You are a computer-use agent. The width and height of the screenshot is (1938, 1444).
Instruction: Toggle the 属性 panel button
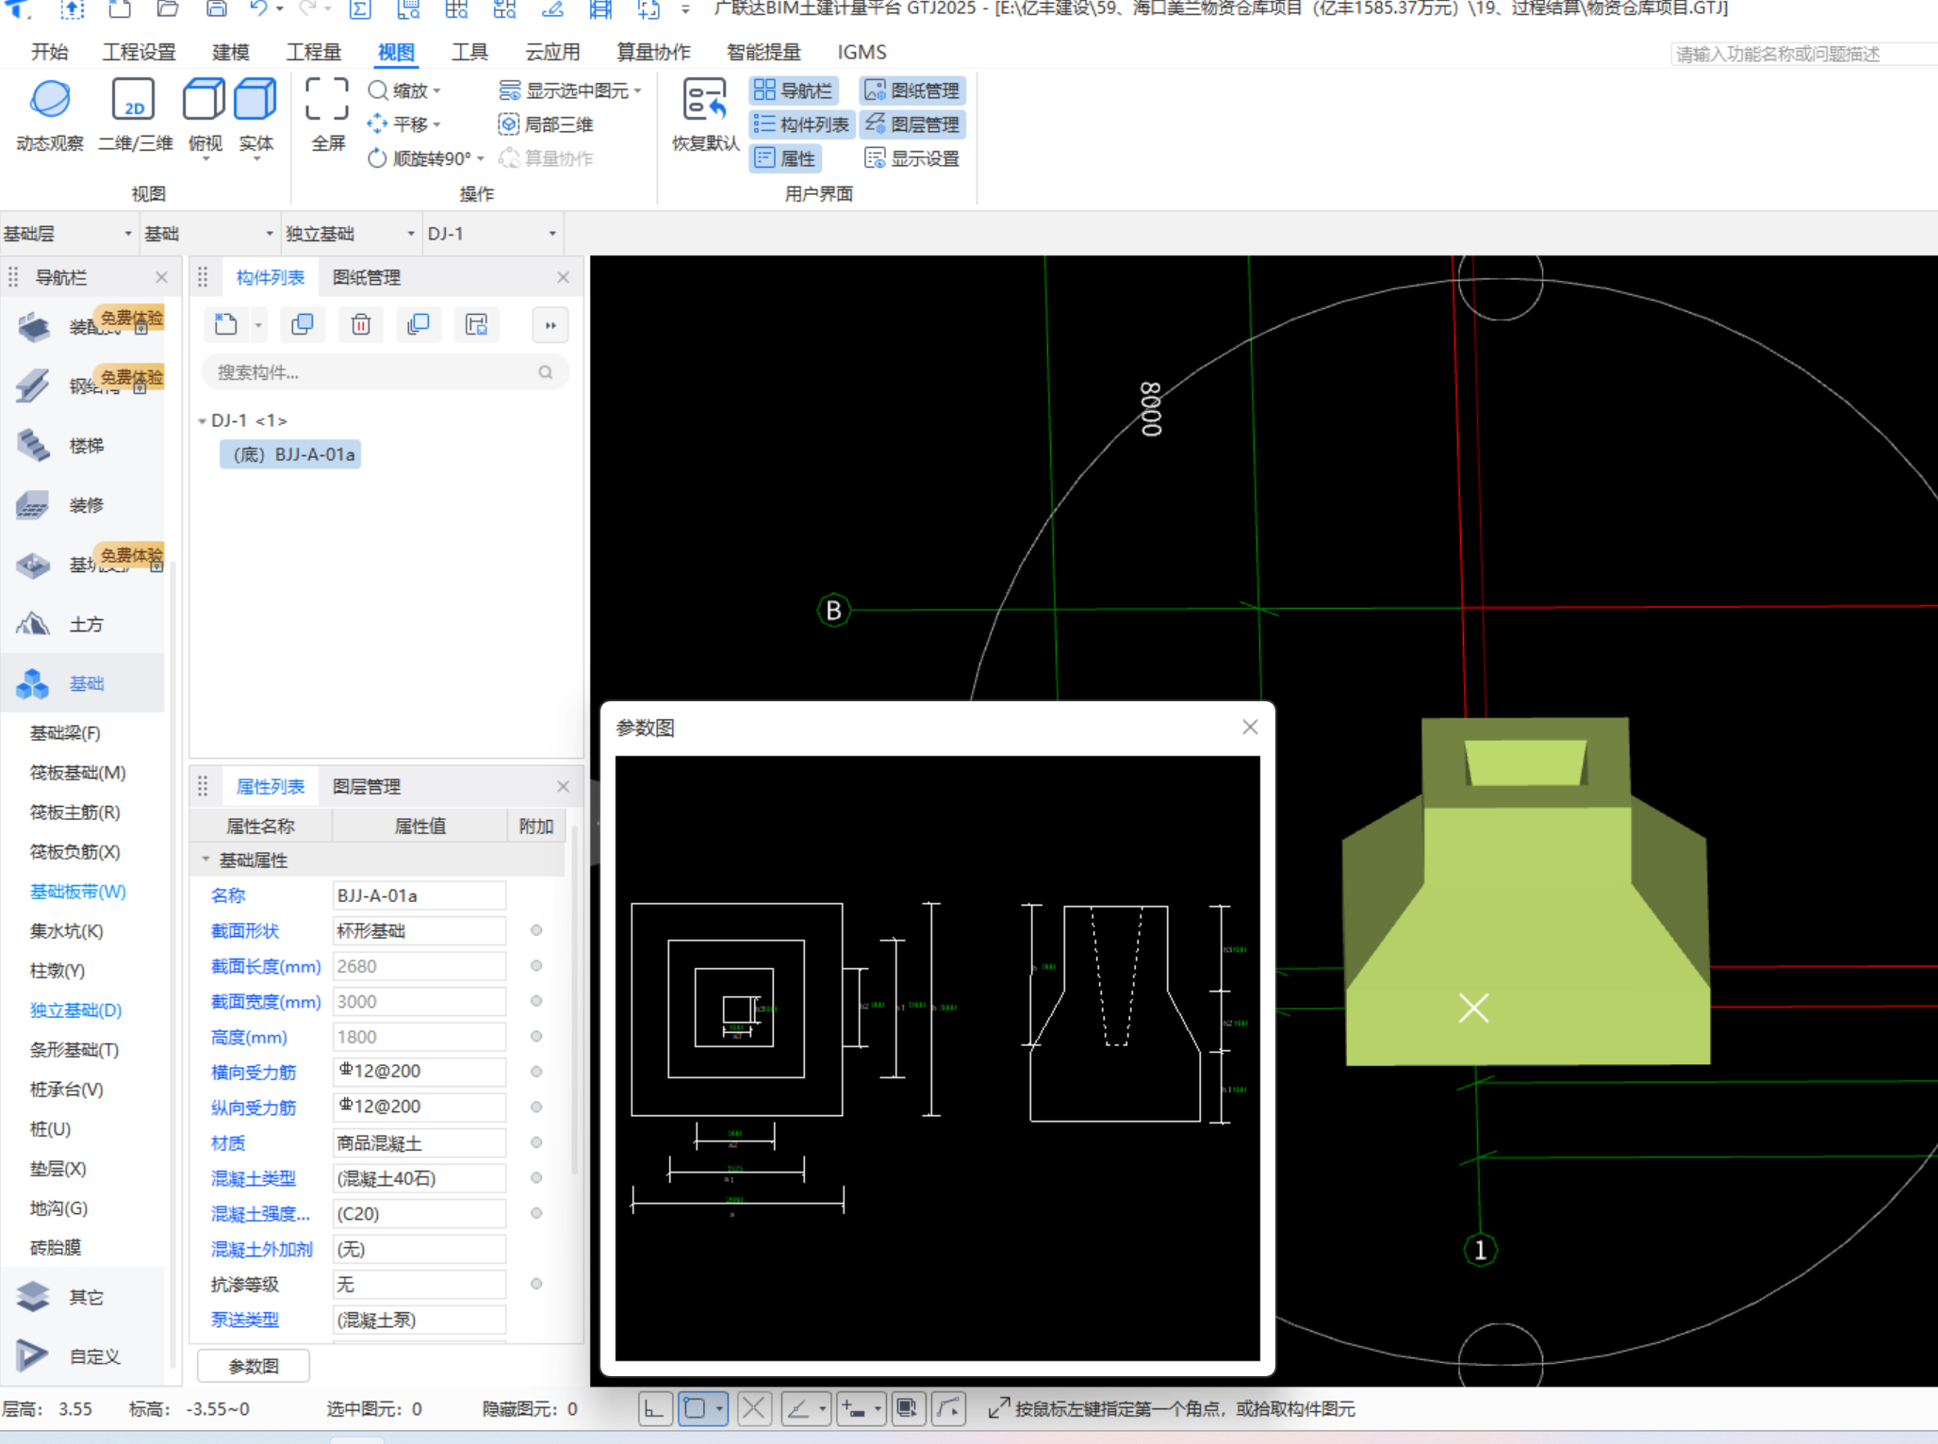click(785, 158)
